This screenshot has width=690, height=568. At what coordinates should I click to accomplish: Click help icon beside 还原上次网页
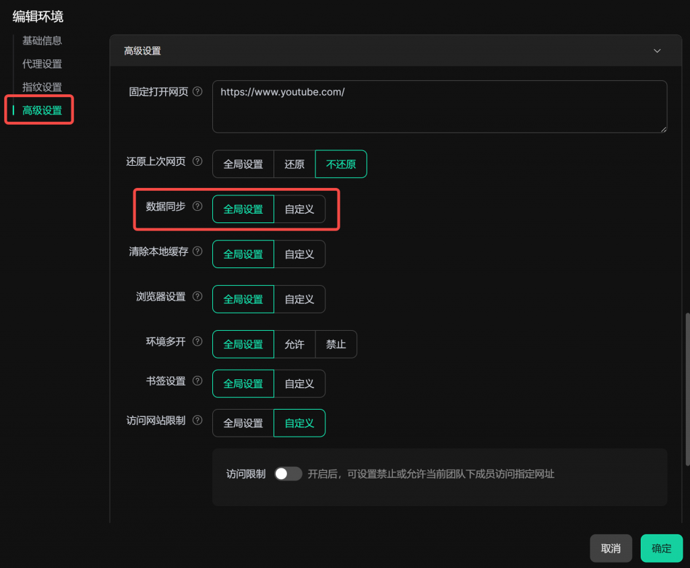197,161
